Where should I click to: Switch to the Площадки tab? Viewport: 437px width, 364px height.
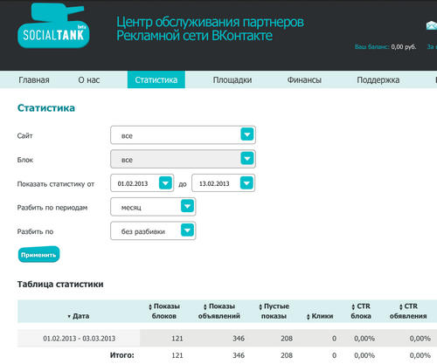click(232, 79)
